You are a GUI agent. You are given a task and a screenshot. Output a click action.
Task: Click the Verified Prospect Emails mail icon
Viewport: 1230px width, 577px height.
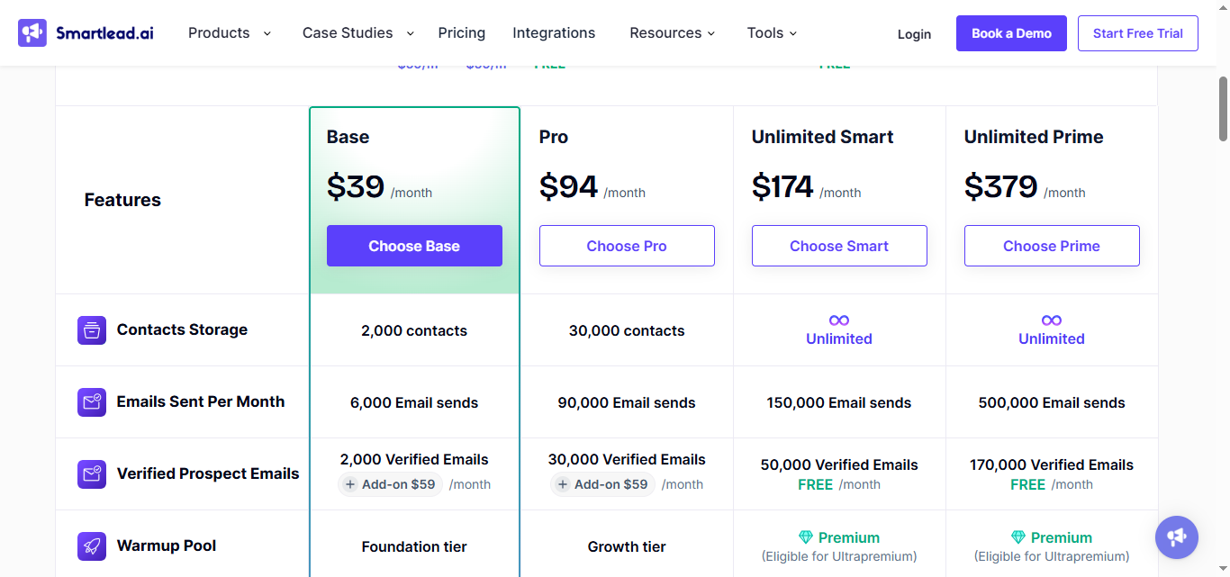pos(91,473)
